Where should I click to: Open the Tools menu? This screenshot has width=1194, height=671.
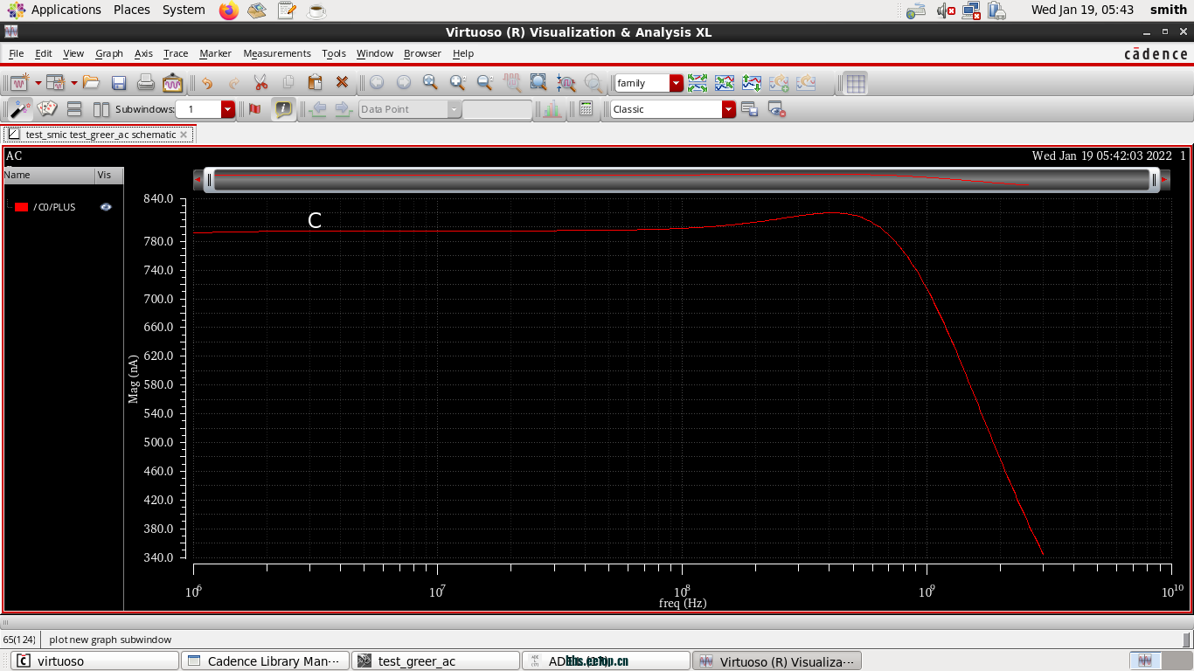tap(334, 53)
